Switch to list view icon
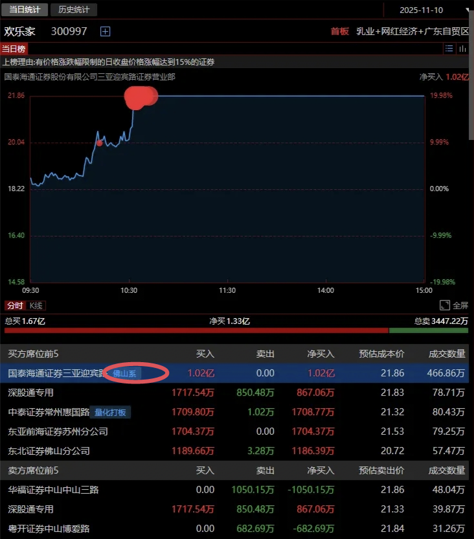Screen dimensions: 474x539 click(449, 49)
